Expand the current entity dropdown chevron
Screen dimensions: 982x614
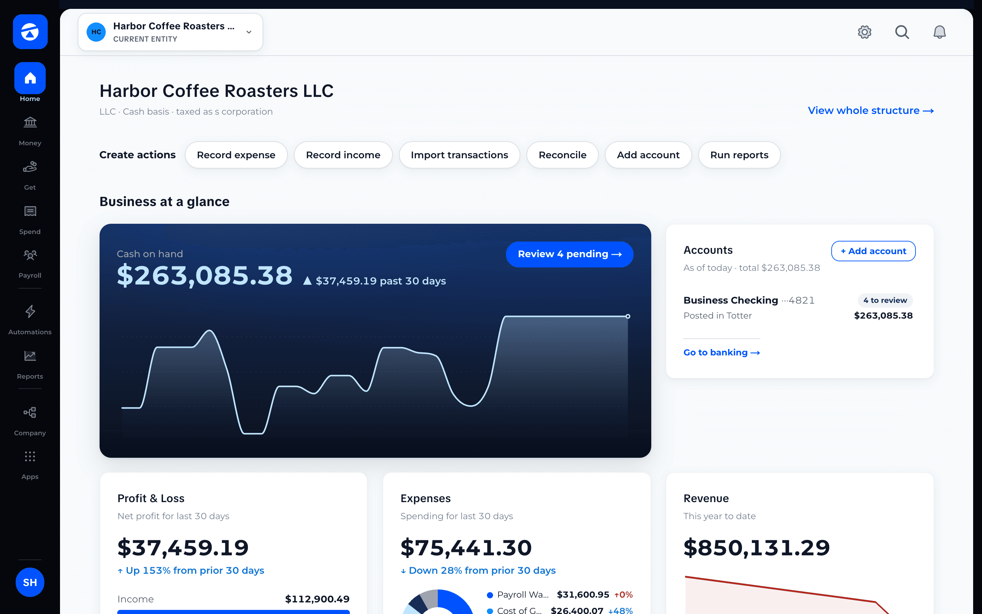coord(249,32)
